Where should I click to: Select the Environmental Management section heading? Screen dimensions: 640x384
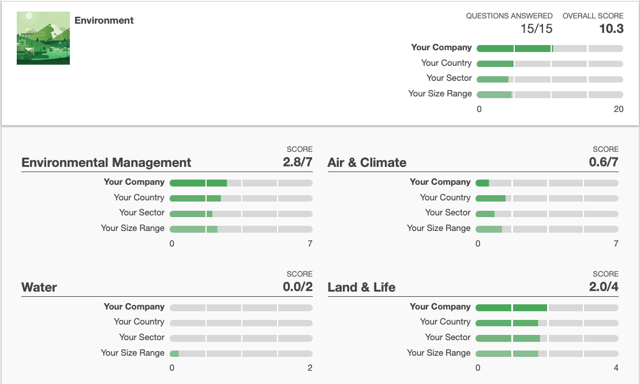click(106, 163)
